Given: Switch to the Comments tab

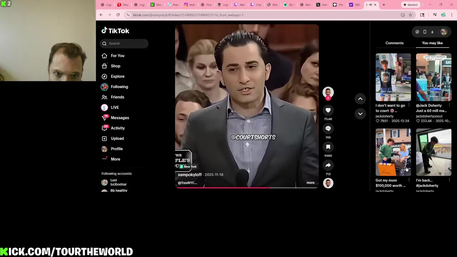Looking at the screenshot, I should (x=395, y=43).
